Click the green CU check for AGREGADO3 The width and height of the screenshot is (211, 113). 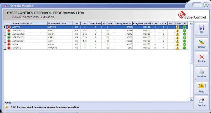[x=184, y=37]
